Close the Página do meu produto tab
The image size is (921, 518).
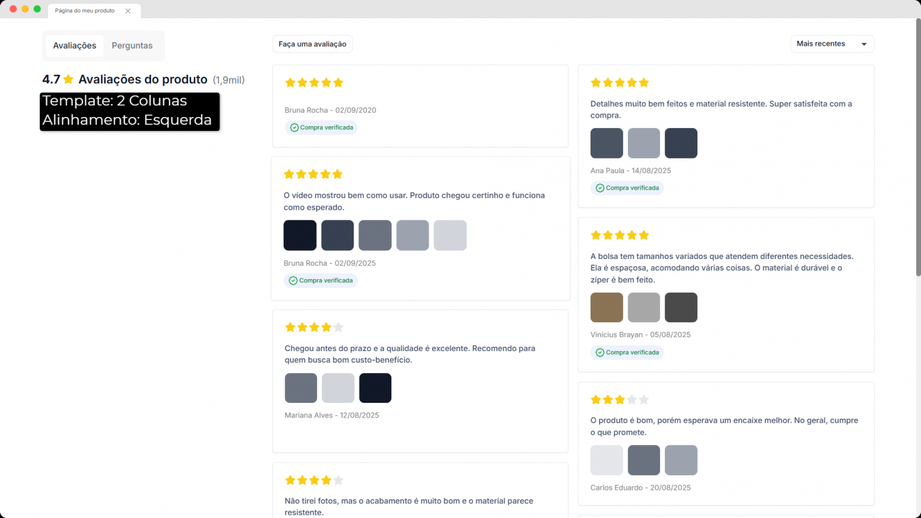128,11
